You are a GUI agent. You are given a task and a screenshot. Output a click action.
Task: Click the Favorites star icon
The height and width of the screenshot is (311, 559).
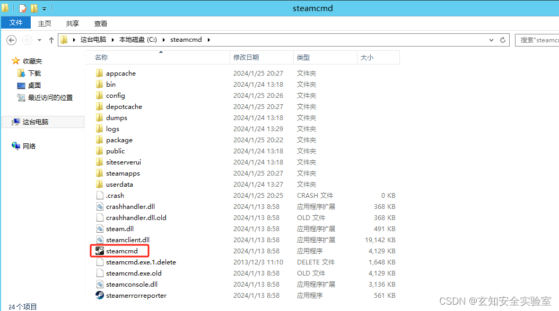click(16, 61)
